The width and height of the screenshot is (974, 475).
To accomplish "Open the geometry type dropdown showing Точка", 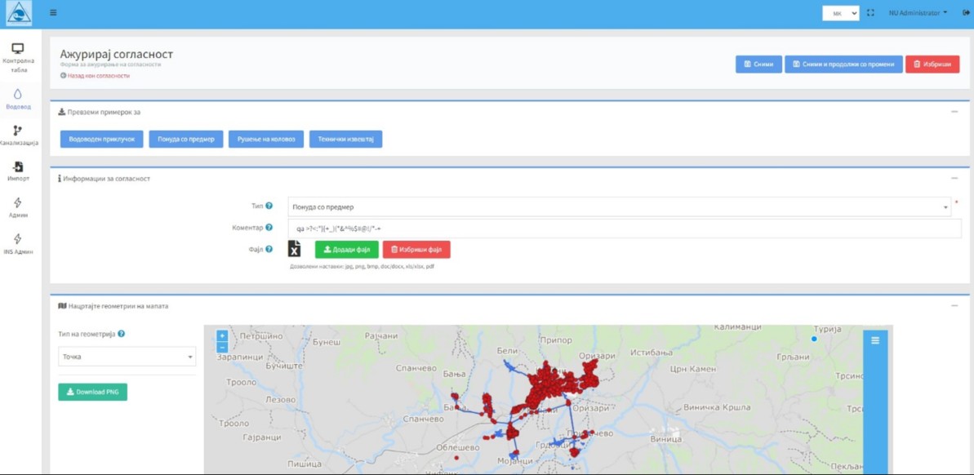I will 127,357.
